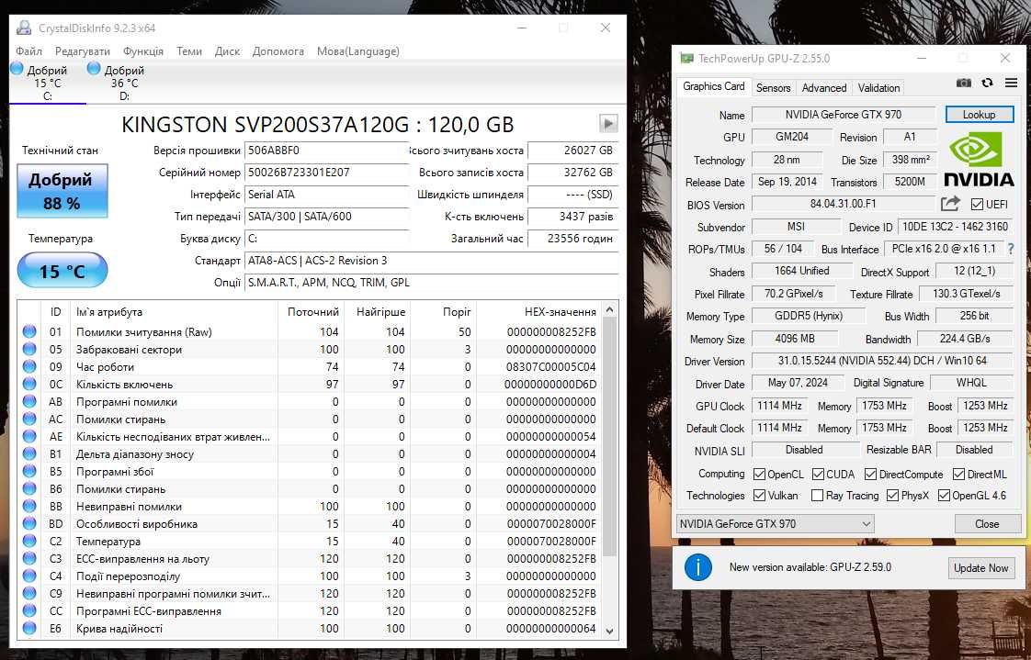Toggle the DirectML checkbox
Image resolution: width=1031 pixels, height=660 pixels.
958,475
